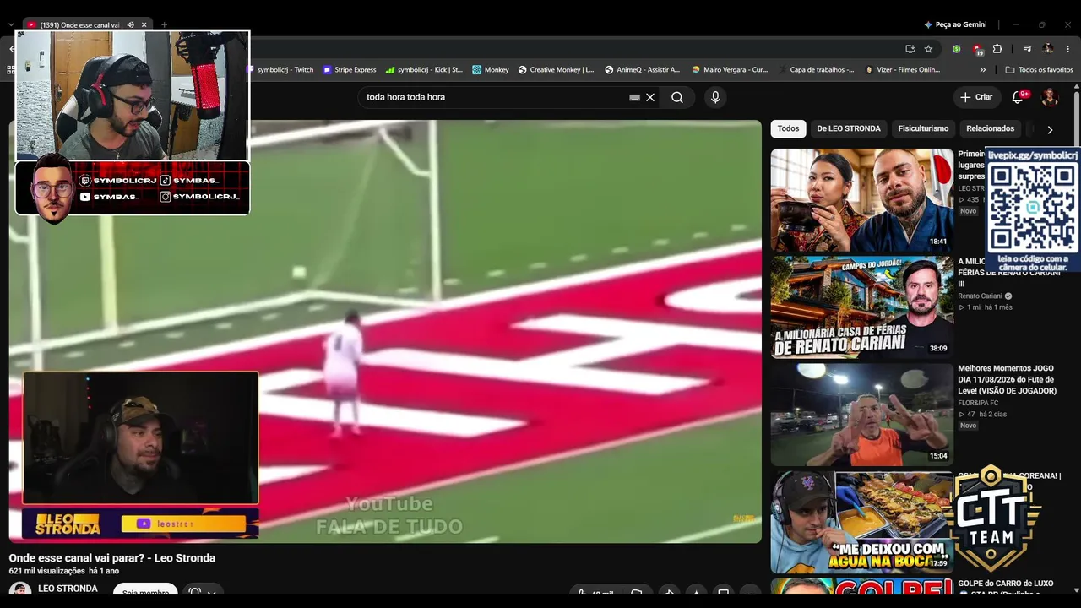The height and width of the screenshot is (608, 1081).
Task: Open a new browser tab
Action: (x=164, y=25)
